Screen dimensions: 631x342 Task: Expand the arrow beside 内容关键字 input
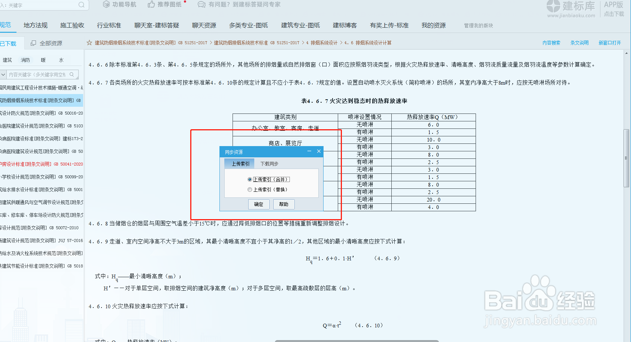click(x=3, y=74)
